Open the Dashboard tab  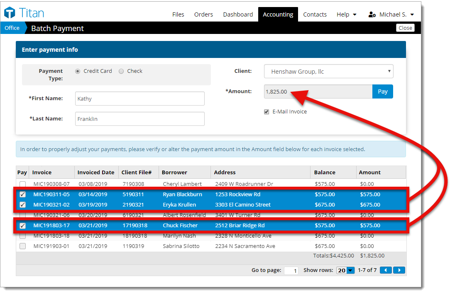click(x=238, y=14)
